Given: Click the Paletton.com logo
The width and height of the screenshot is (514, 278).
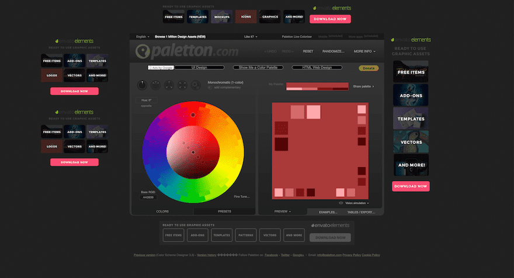Looking at the screenshot, I should 187,51.
